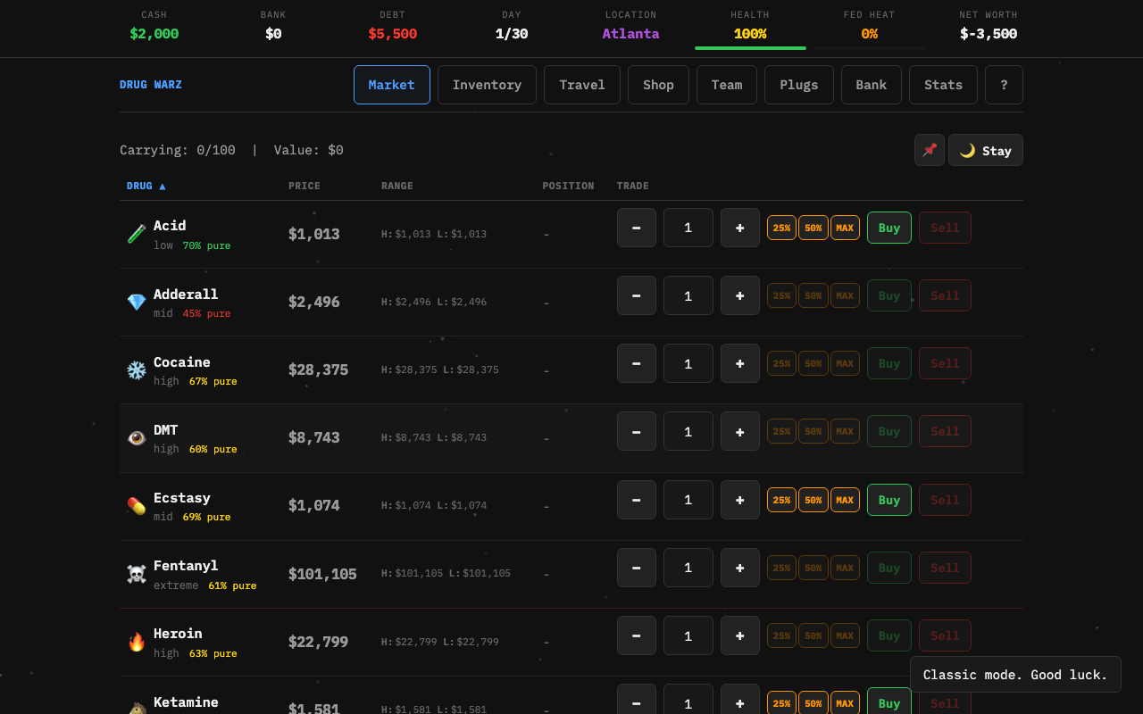Click the quantity input field for Cocaine
The width and height of the screenshot is (1143, 714).
click(688, 363)
